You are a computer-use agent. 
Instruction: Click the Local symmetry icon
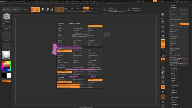[x=163, y=51]
